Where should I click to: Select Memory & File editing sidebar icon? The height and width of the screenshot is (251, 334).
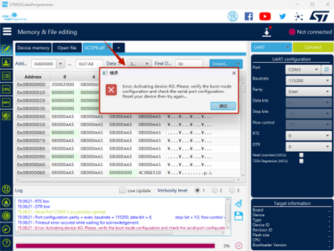6,49
